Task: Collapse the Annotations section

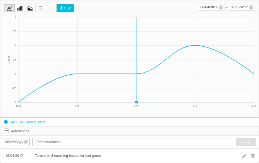Action: point(6,131)
